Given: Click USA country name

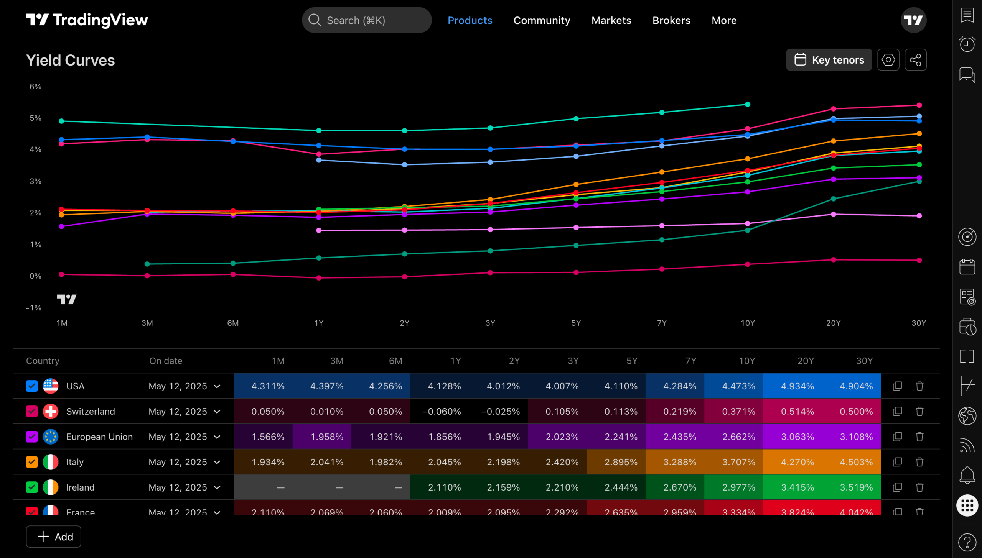Looking at the screenshot, I should (x=75, y=386).
